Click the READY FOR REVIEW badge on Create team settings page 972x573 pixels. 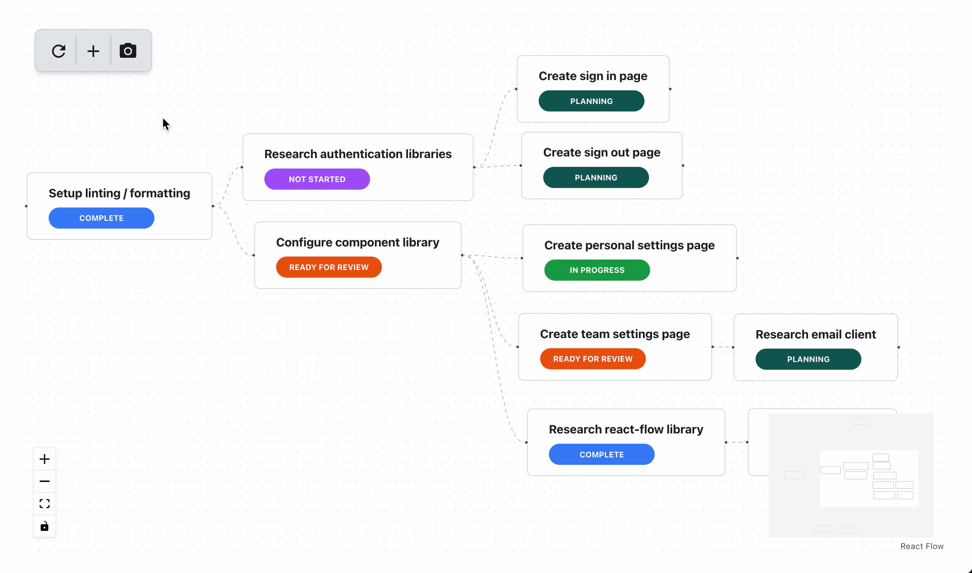593,359
